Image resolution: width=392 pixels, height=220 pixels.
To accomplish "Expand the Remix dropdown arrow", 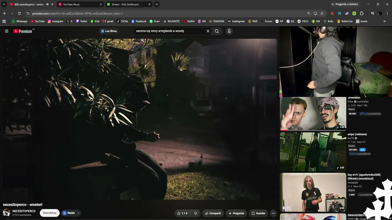I will pyautogui.click(x=78, y=213).
